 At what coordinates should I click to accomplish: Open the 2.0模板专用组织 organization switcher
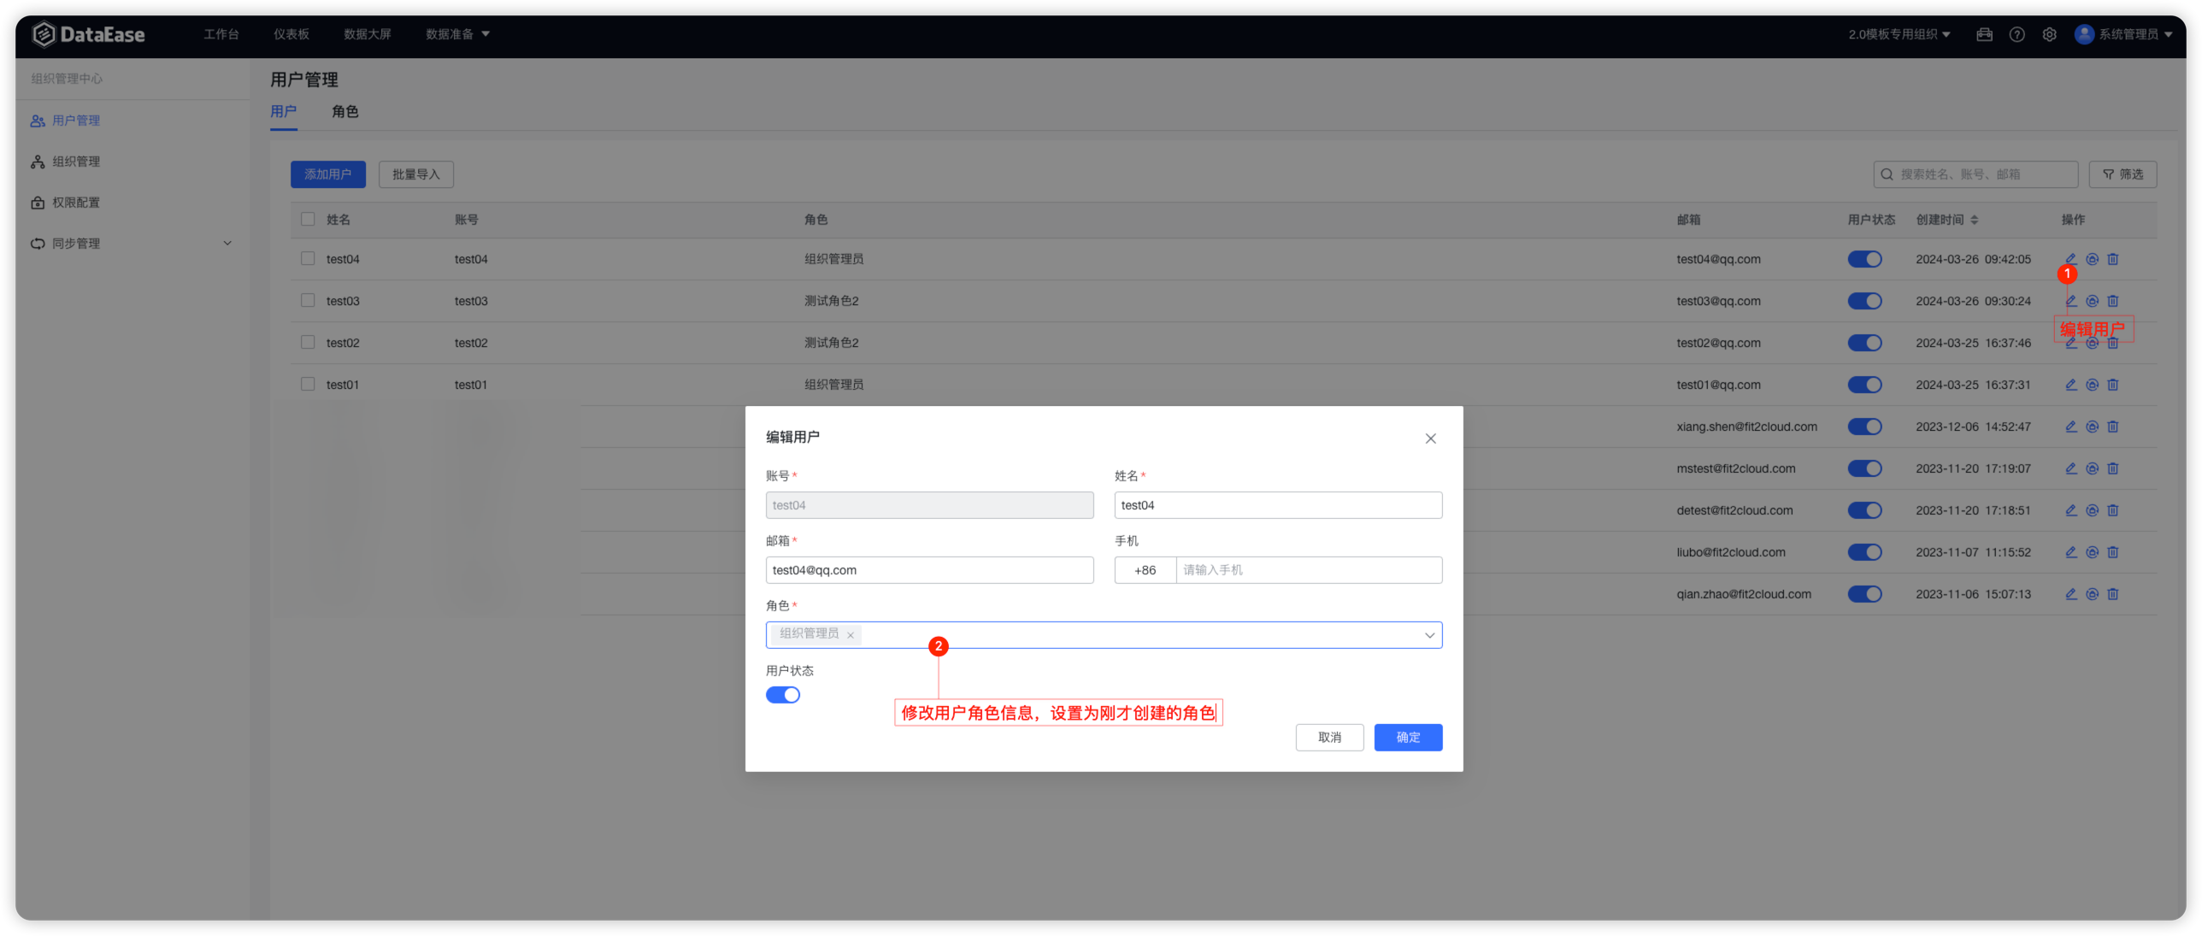coord(1899,34)
